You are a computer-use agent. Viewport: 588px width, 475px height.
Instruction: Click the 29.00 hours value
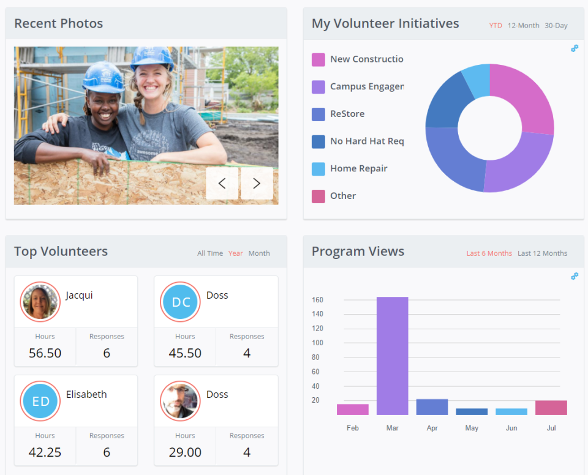pos(185,452)
